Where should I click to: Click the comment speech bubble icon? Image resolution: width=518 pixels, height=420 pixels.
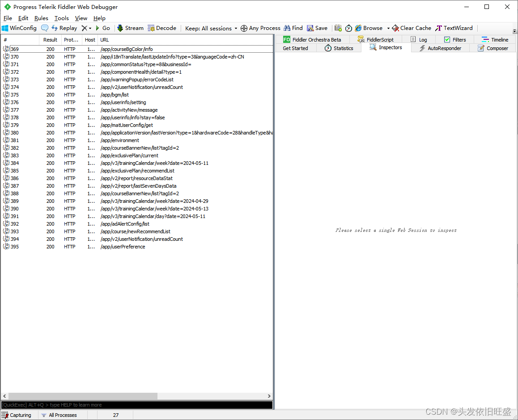pos(45,28)
